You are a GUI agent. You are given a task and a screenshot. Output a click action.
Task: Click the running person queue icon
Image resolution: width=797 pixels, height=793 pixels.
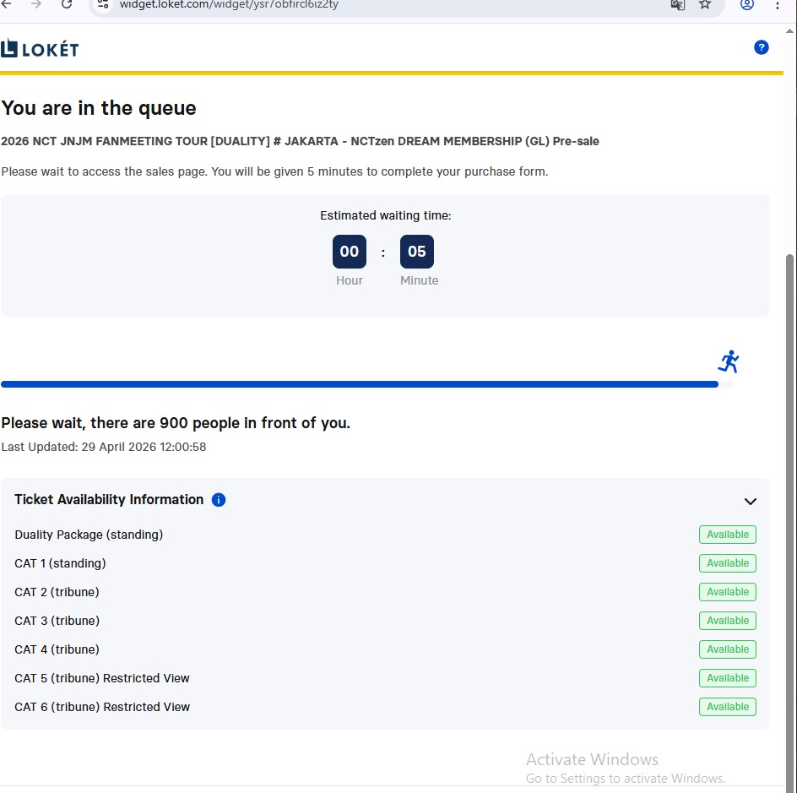[729, 361]
